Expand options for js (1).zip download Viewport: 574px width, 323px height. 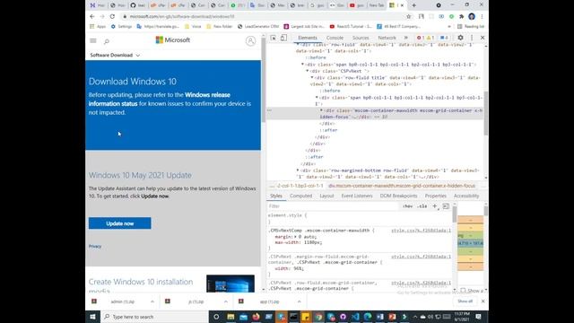(226, 301)
